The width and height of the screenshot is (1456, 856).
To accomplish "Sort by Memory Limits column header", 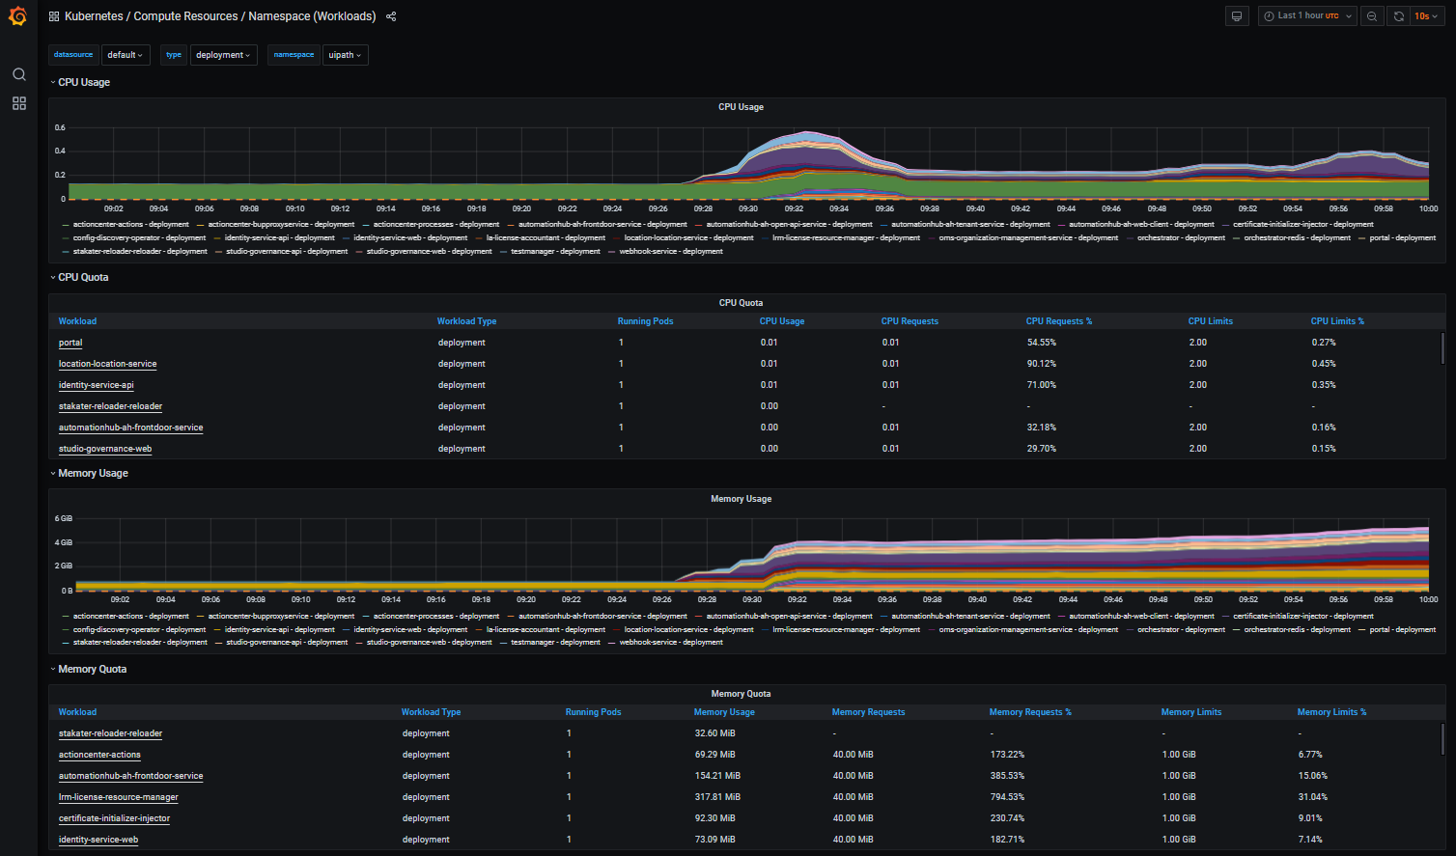I will click(1191, 712).
